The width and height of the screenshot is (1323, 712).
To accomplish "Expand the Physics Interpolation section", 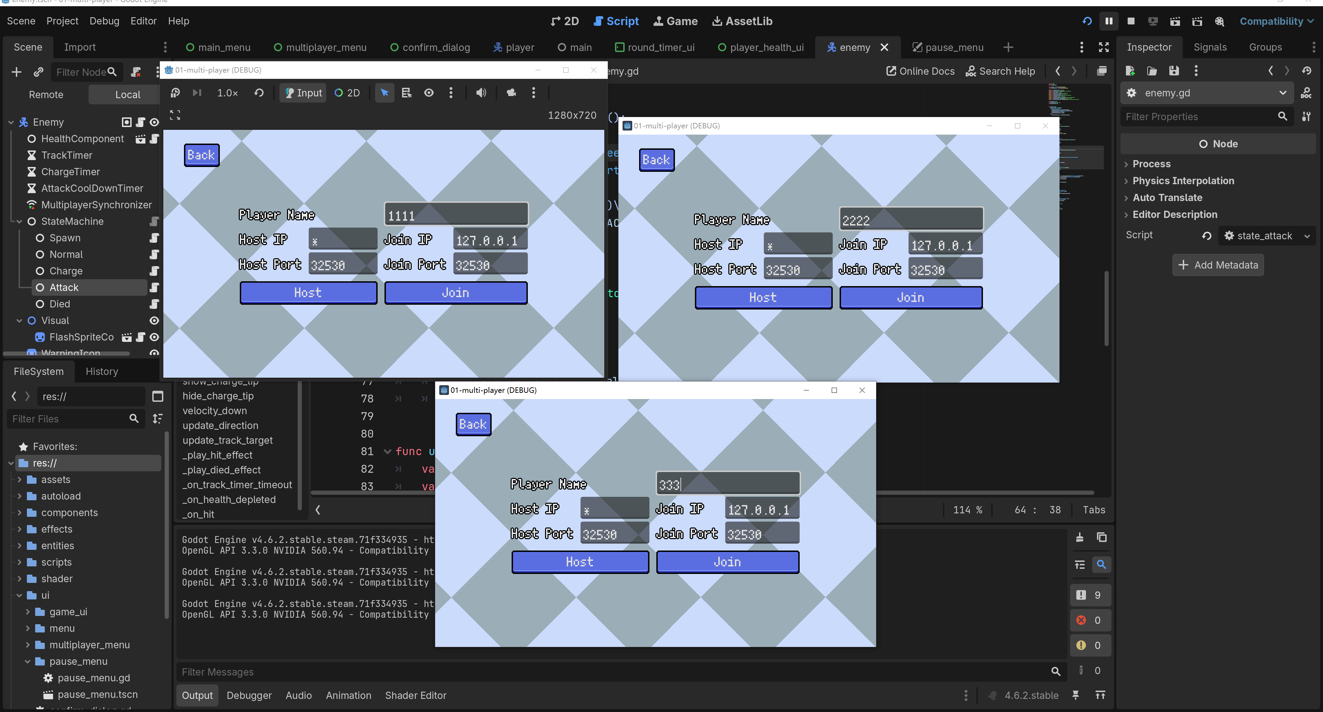I will click(1183, 181).
